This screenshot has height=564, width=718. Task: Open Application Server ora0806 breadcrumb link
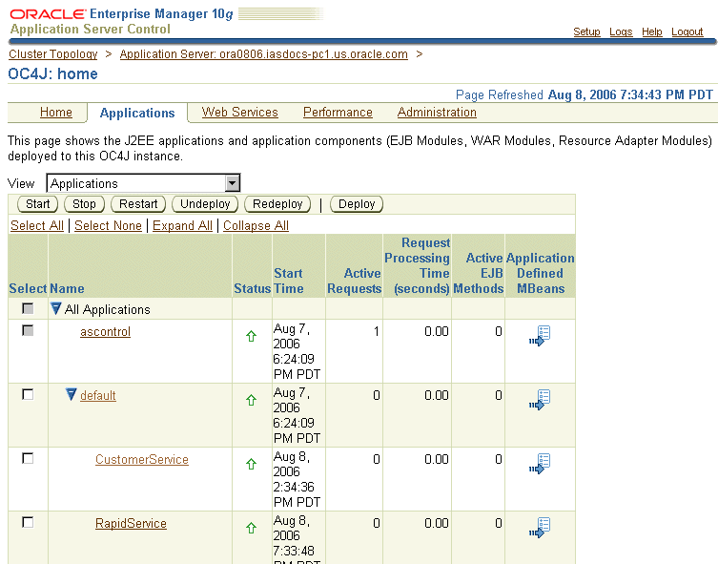tap(264, 54)
